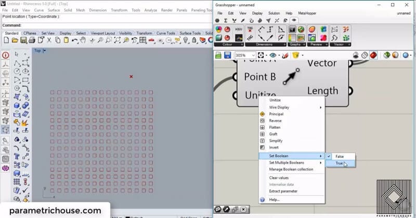Click the yellow bucket icon on canvas toolbar
This screenshot has height=218, width=416.
295,55
